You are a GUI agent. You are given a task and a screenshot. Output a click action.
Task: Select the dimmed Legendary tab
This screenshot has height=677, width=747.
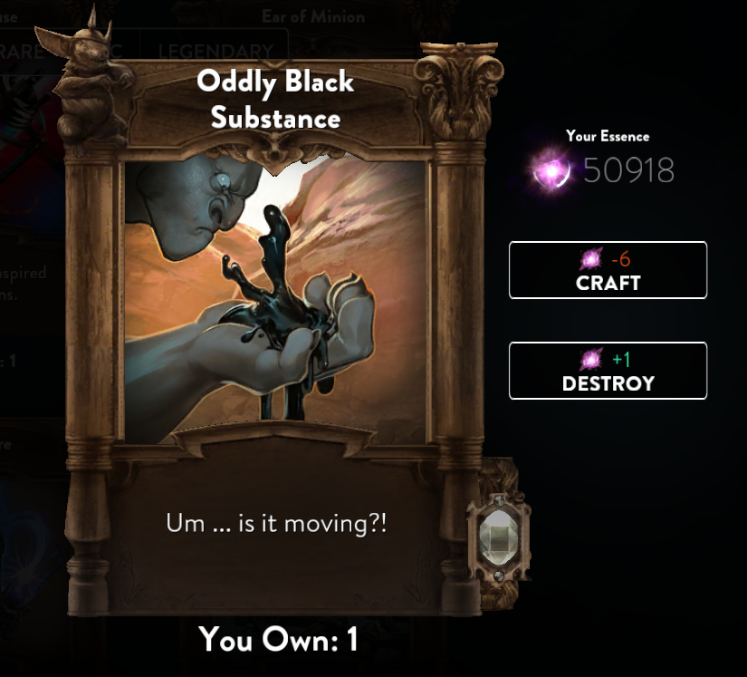(x=215, y=50)
